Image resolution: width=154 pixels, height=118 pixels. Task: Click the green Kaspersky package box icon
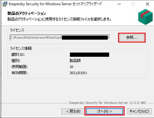[145, 17]
